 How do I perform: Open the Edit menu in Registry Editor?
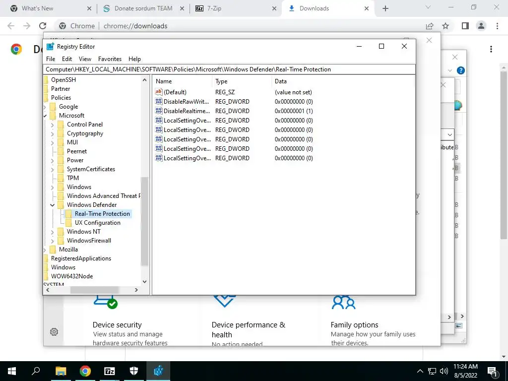pyautogui.click(x=67, y=59)
